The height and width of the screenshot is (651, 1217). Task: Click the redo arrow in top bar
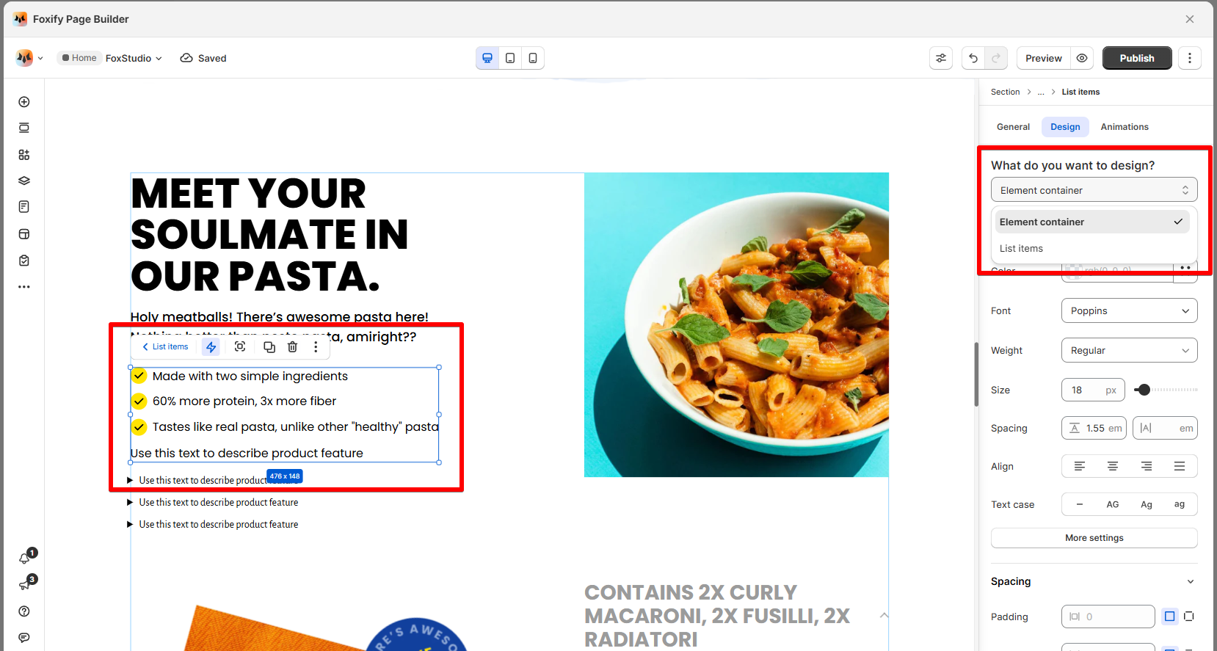(996, 58)
